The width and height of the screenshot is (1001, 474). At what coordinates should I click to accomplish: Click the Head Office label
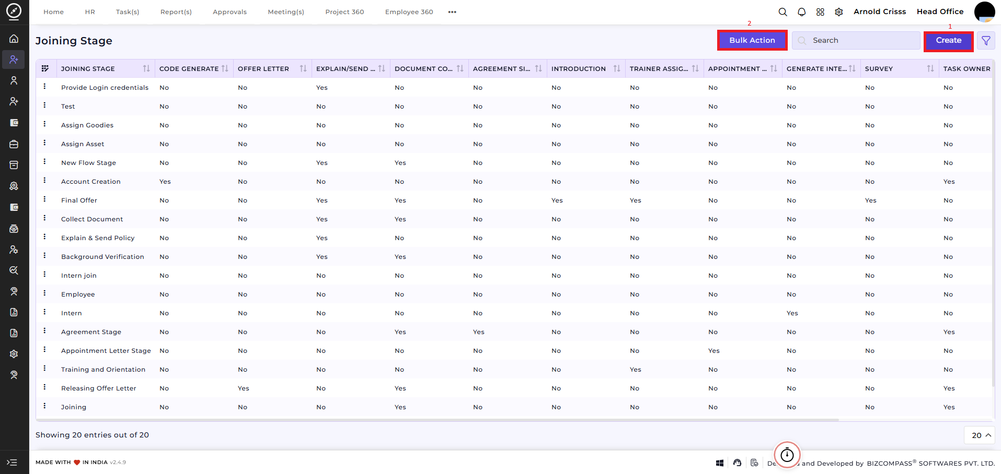coord(940,11)
